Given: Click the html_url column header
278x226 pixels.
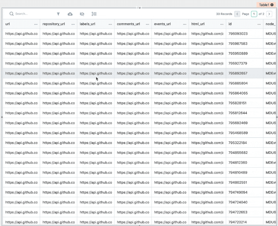Looking at the screenshot, I should coord(207,24).
